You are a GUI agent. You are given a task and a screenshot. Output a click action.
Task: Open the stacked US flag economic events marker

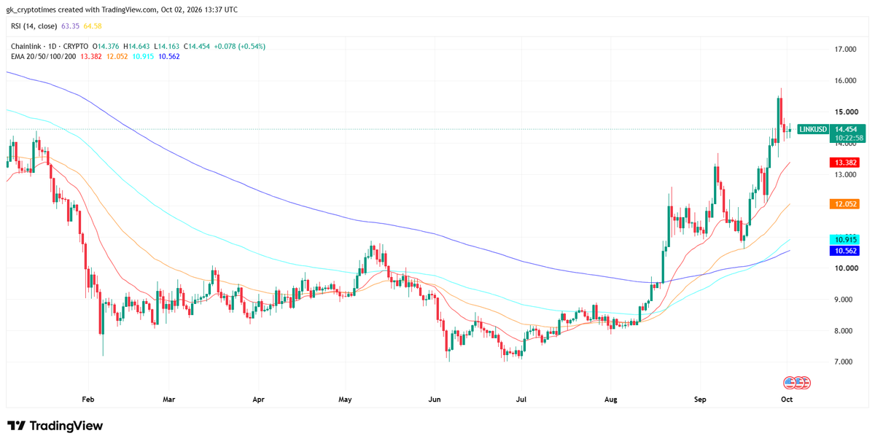pos(797,381)
